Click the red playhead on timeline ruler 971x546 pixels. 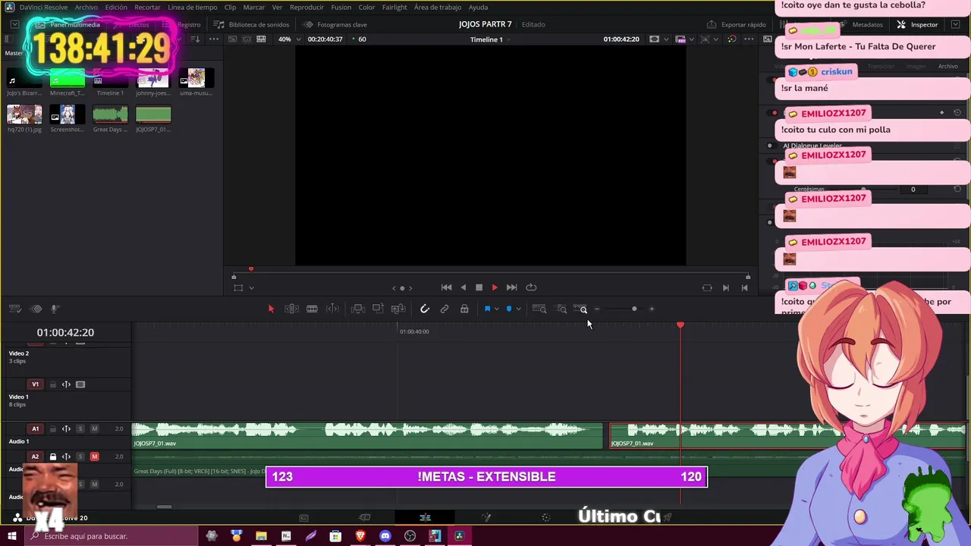click(x=680, y=325)
